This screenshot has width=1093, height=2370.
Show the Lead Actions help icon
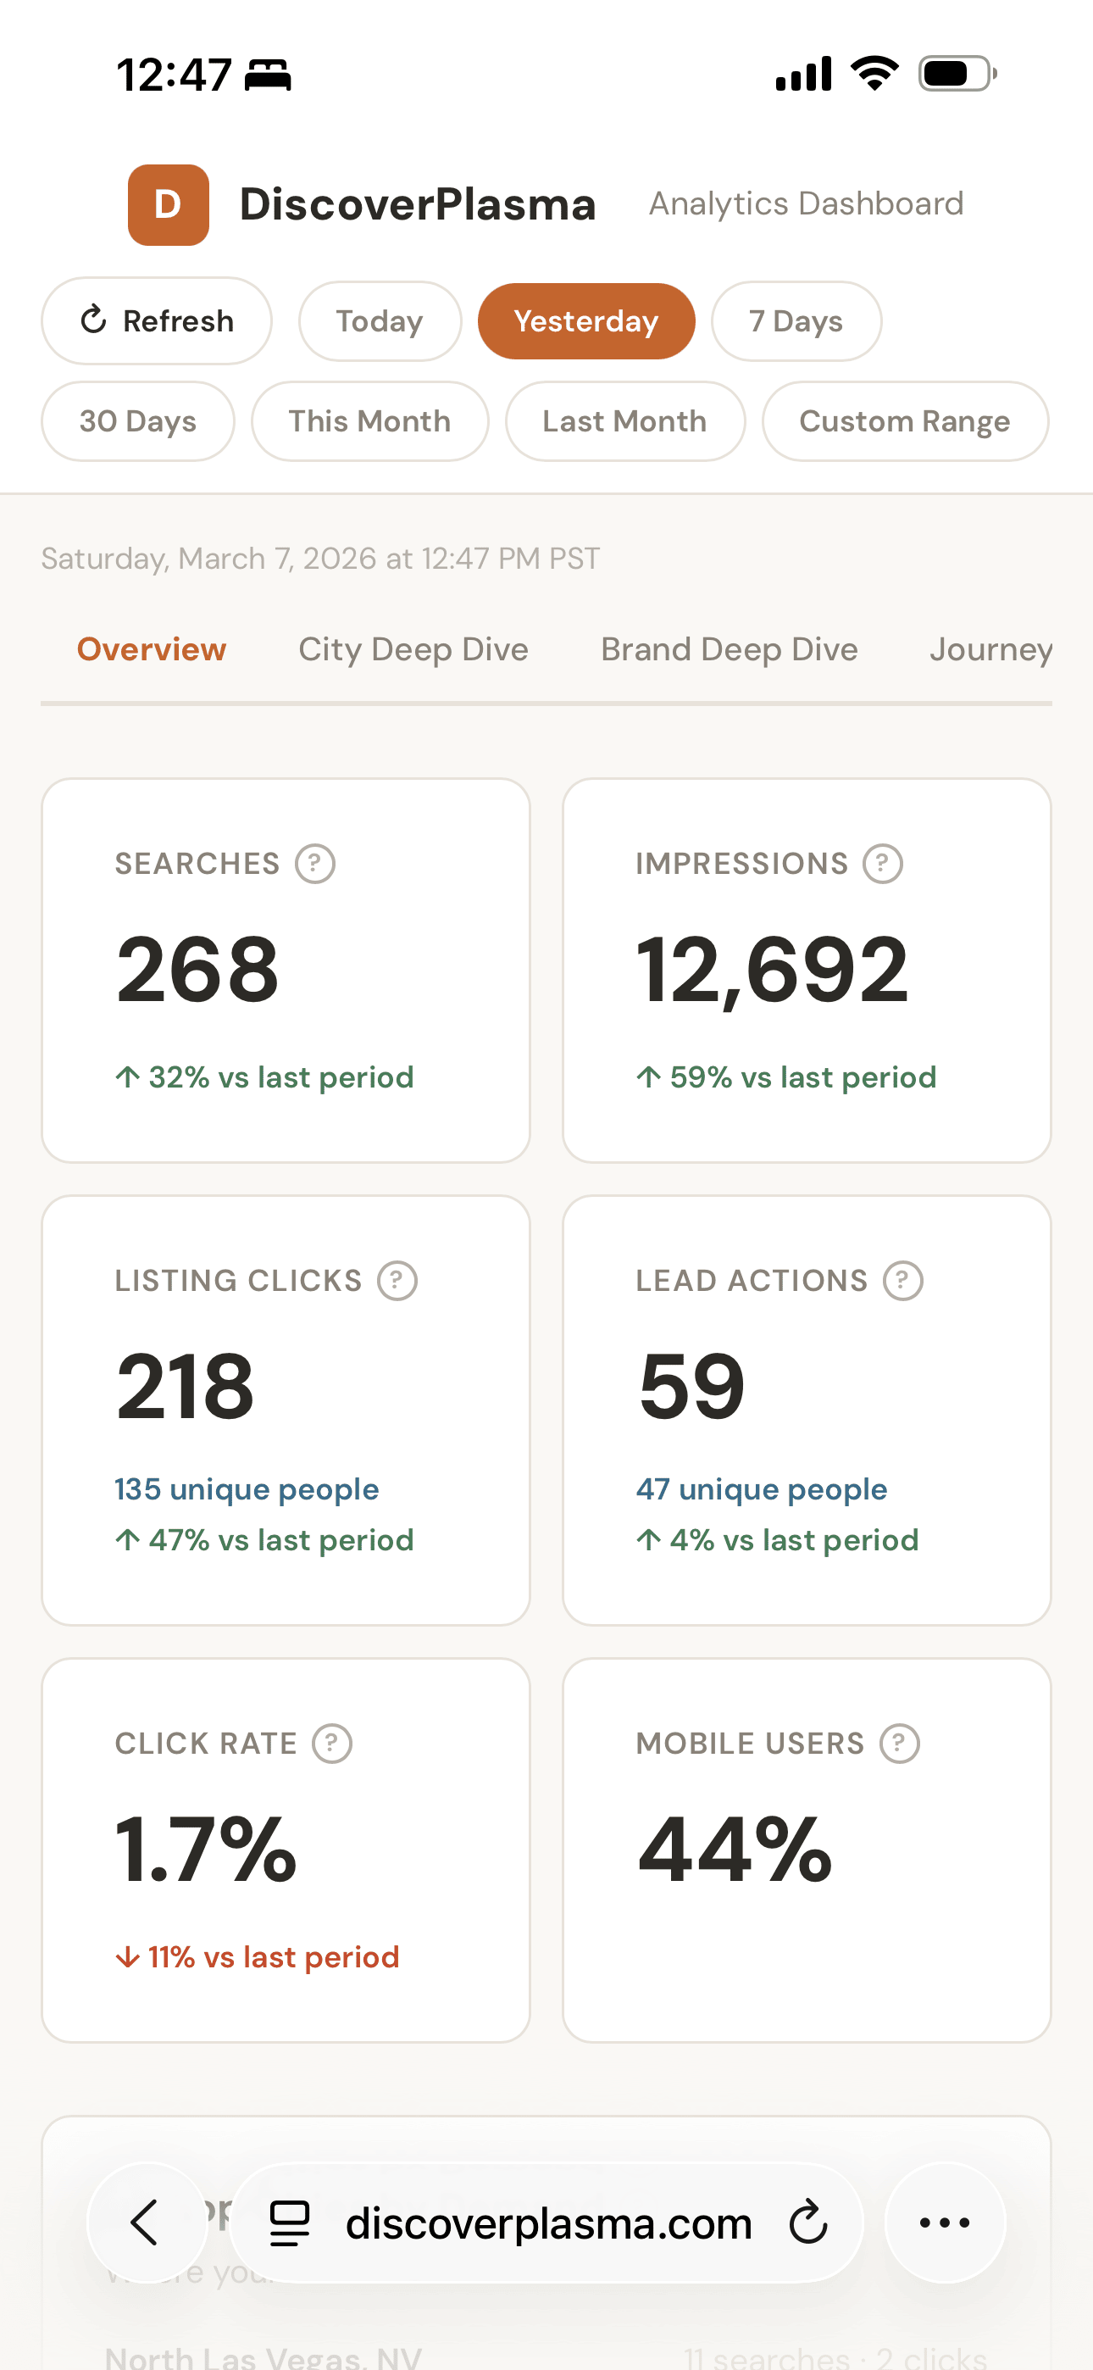click(902, 1281)
